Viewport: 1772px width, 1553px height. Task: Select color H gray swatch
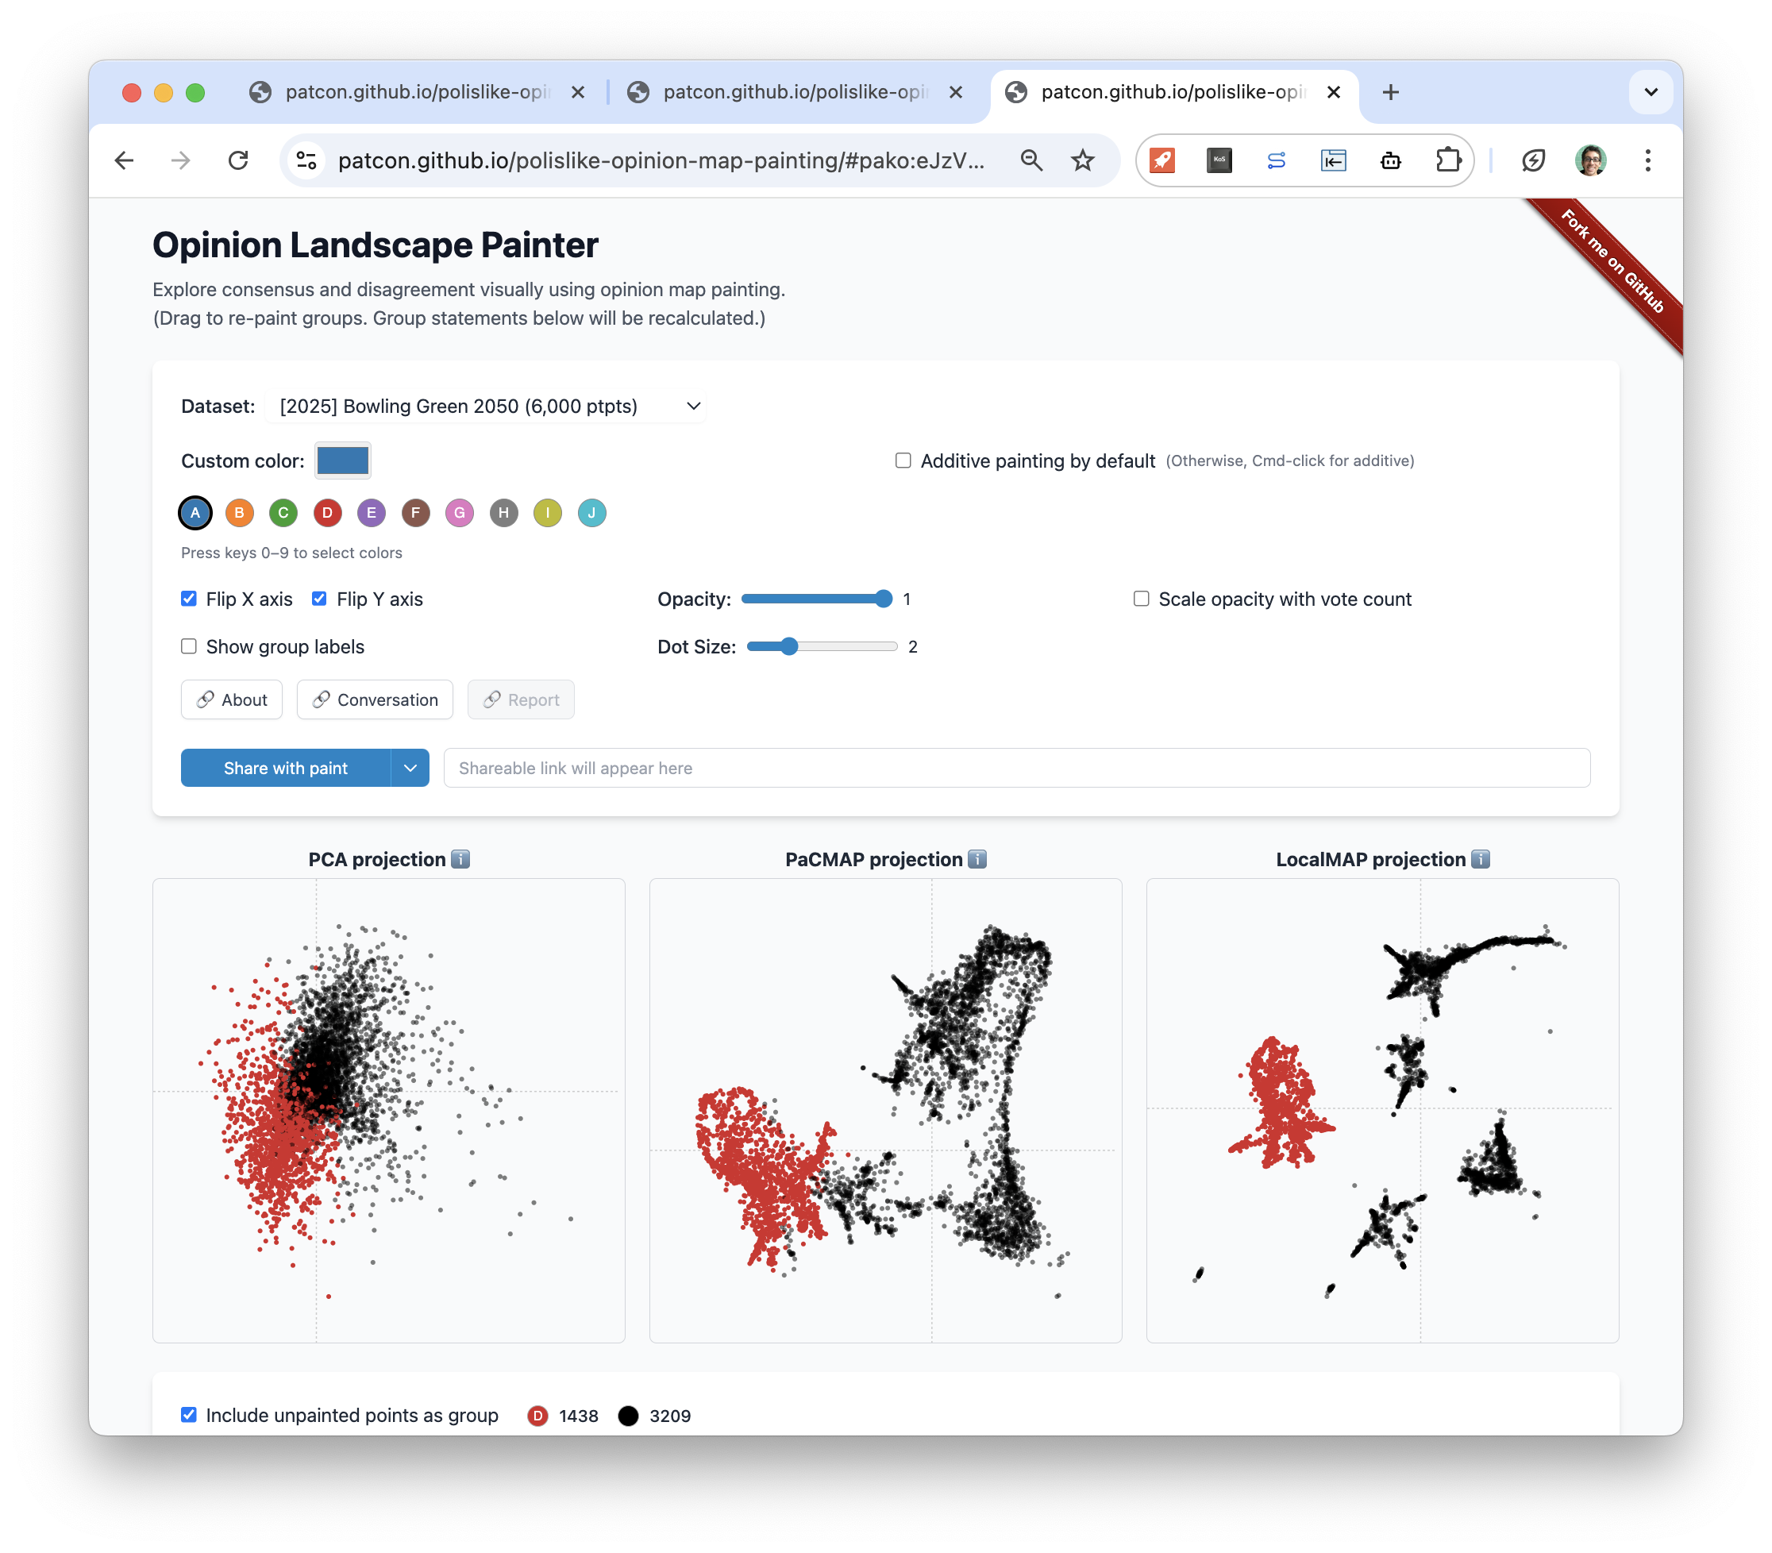point(503,512)
